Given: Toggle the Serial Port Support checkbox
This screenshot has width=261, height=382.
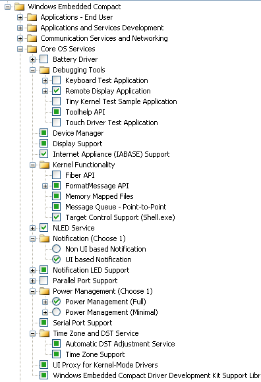Looking at the screenshot, I should coord(44,322).
